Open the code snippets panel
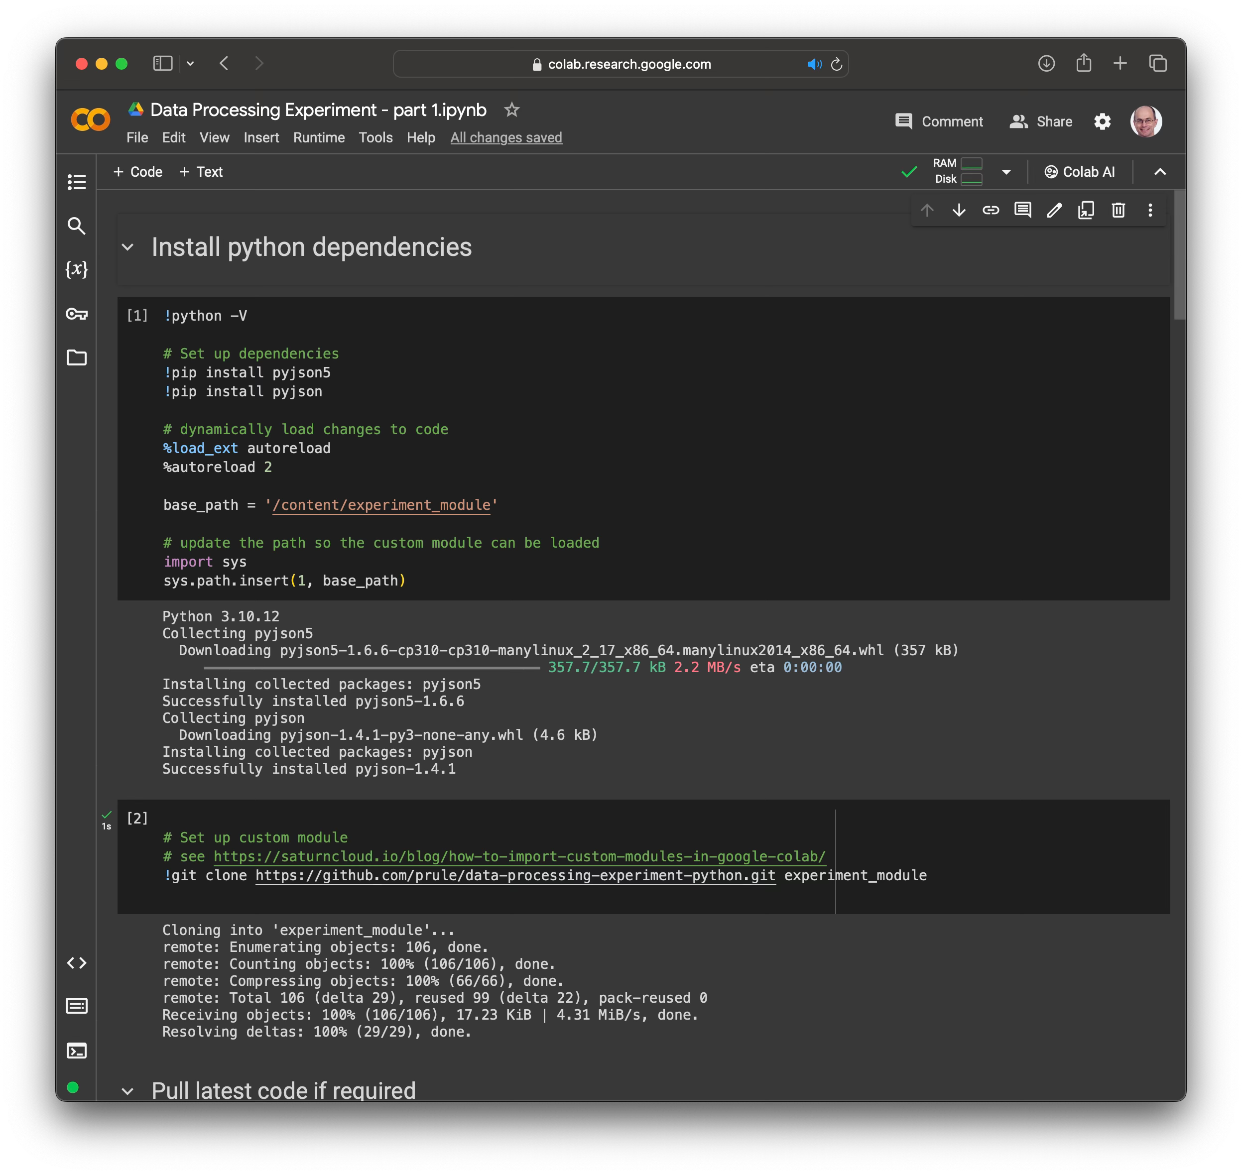The width and height of the screenshot is (1242, 1175). tap(76, 963)
